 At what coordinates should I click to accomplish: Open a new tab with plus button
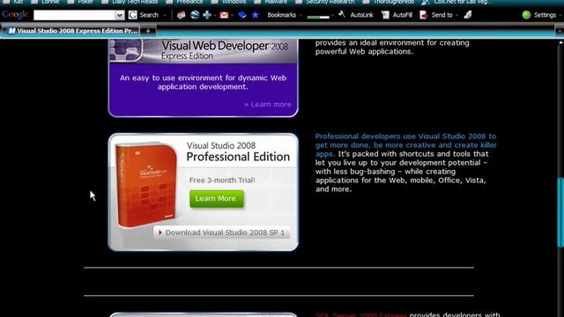pyautogui.click(x=148, y=32)
